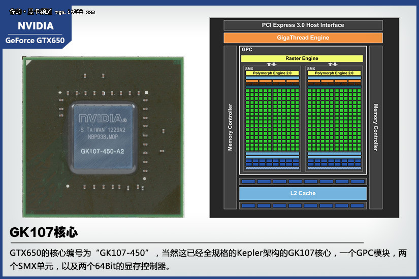Click right SMX green CUDA core grid

(334, 120)
